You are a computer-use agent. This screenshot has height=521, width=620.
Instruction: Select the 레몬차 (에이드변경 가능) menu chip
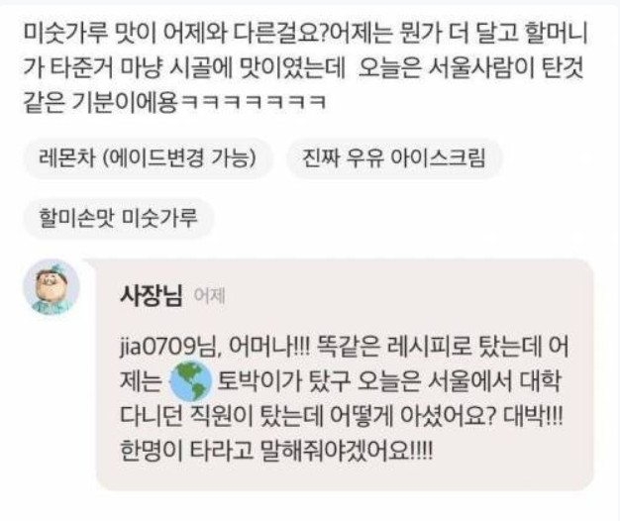pyautogui.click(x=148, y=158)
